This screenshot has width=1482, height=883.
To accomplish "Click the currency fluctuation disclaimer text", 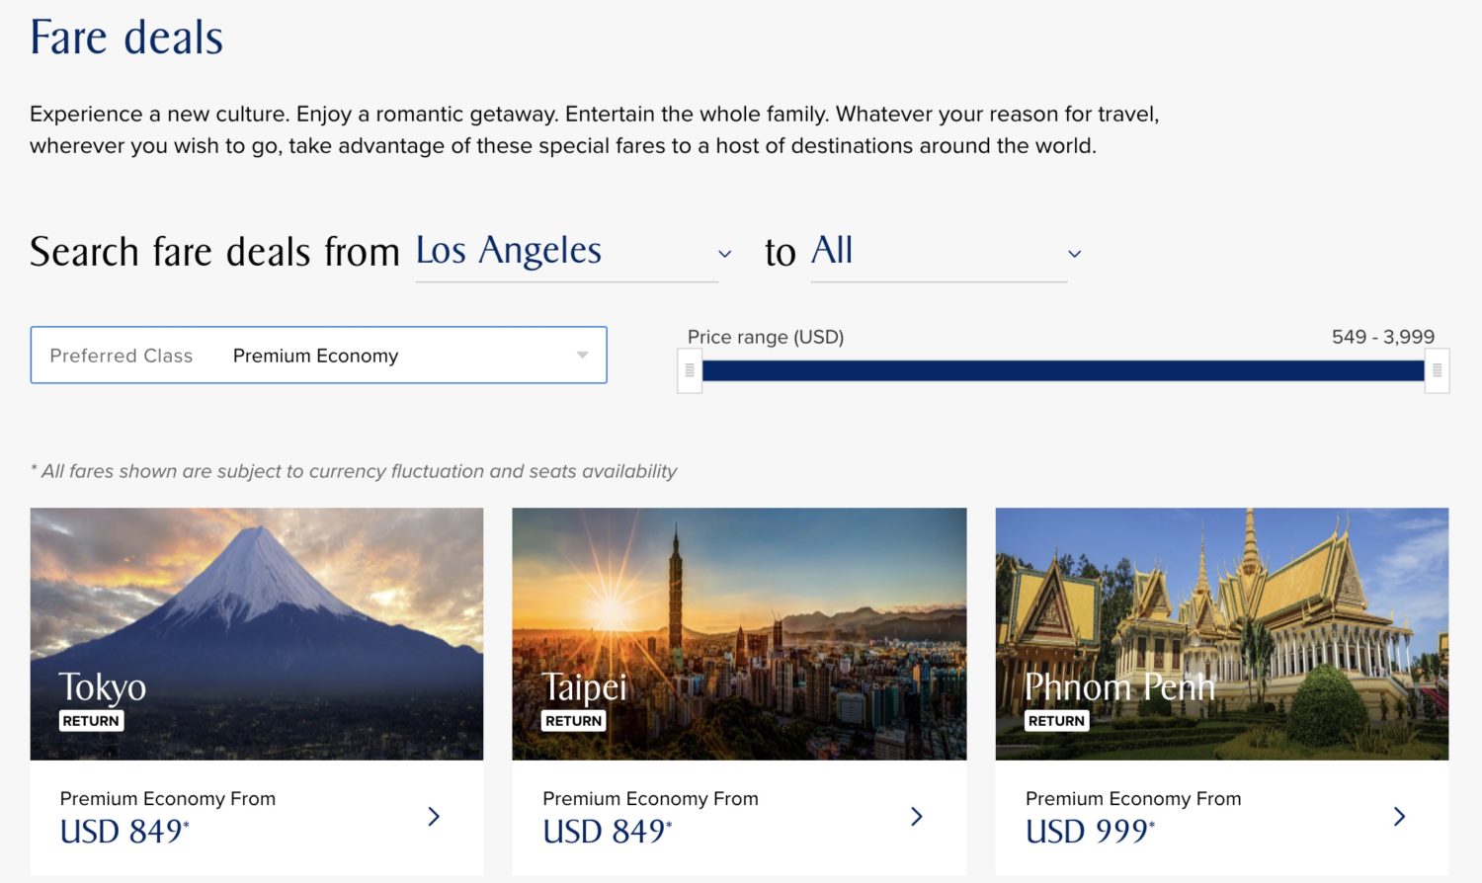I will (353, 471).
